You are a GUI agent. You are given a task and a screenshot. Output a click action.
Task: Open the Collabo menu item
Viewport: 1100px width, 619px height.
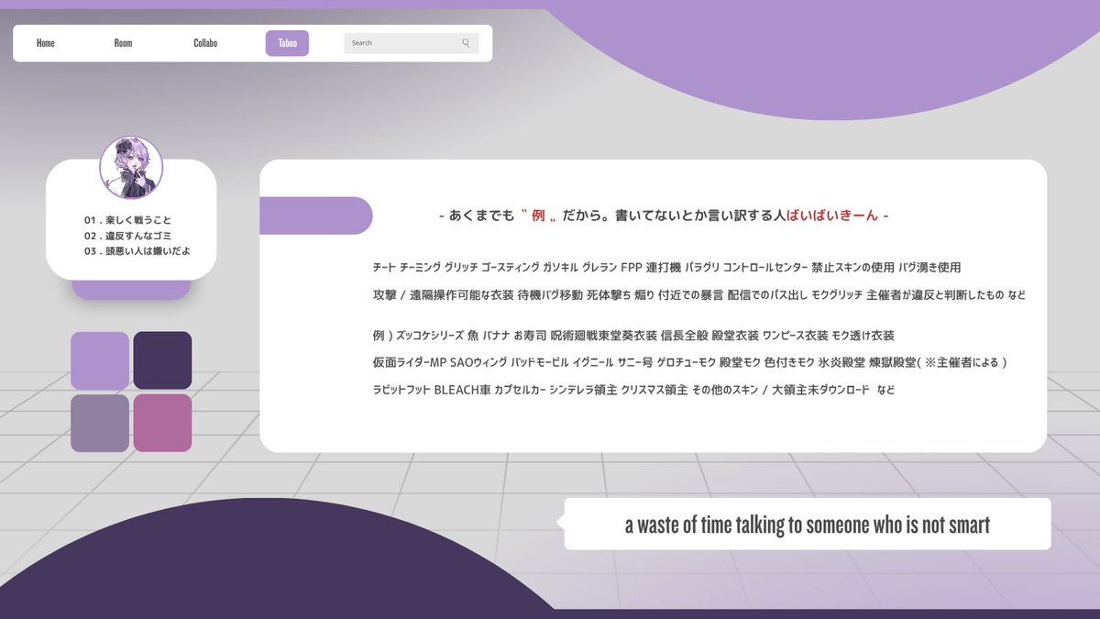(205, 43)
